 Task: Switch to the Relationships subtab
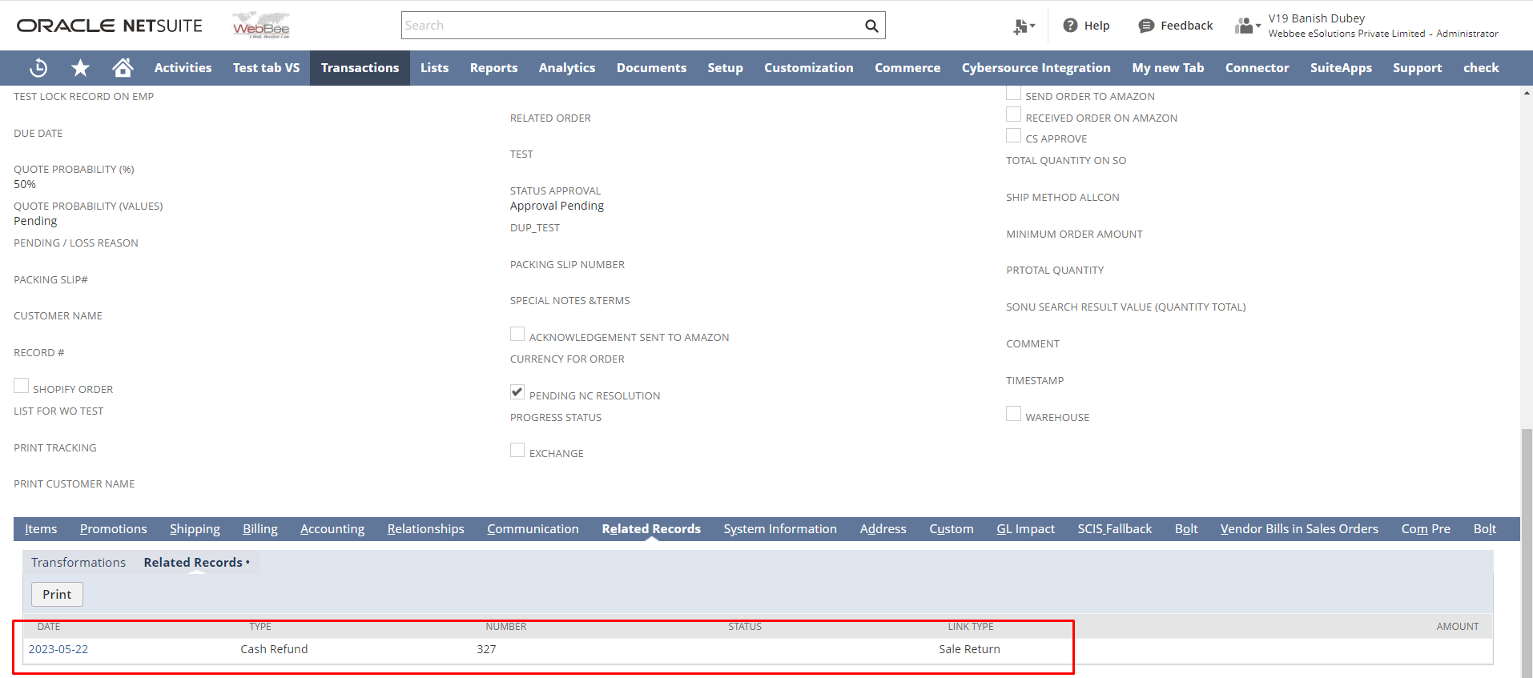[426, 528]
